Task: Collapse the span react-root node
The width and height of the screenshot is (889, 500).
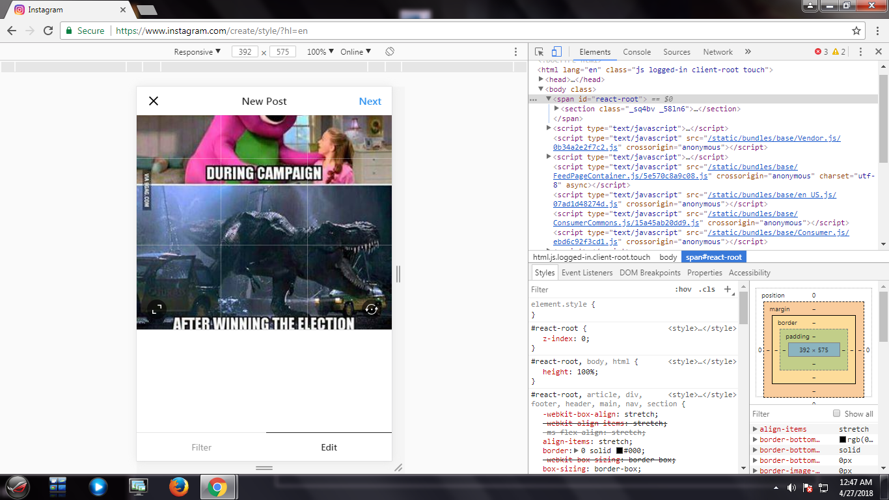Action: pyautogui.click(x=549, y=99)
